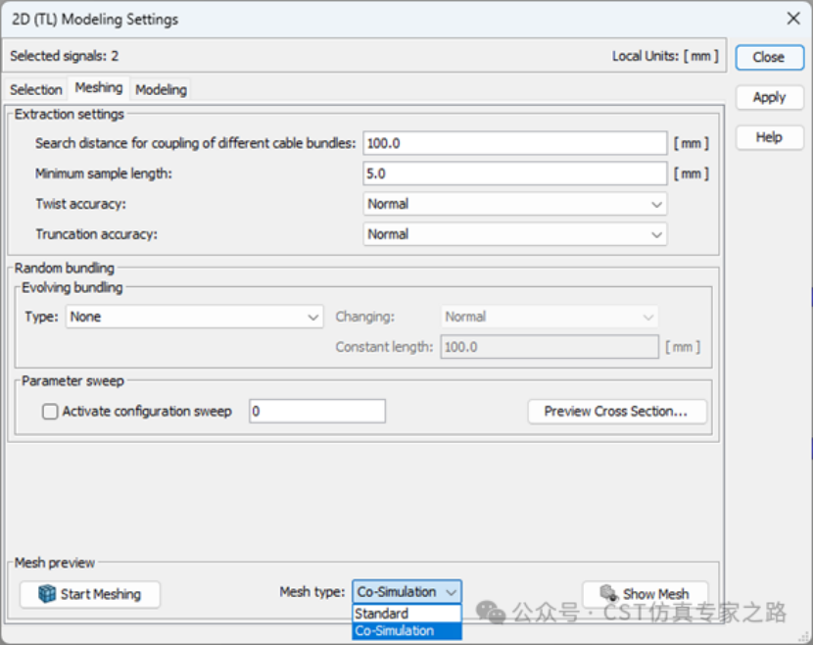Click the 'Selected signals: 2' text
Screen dimensions: 814x645
(x=65, y=56)
